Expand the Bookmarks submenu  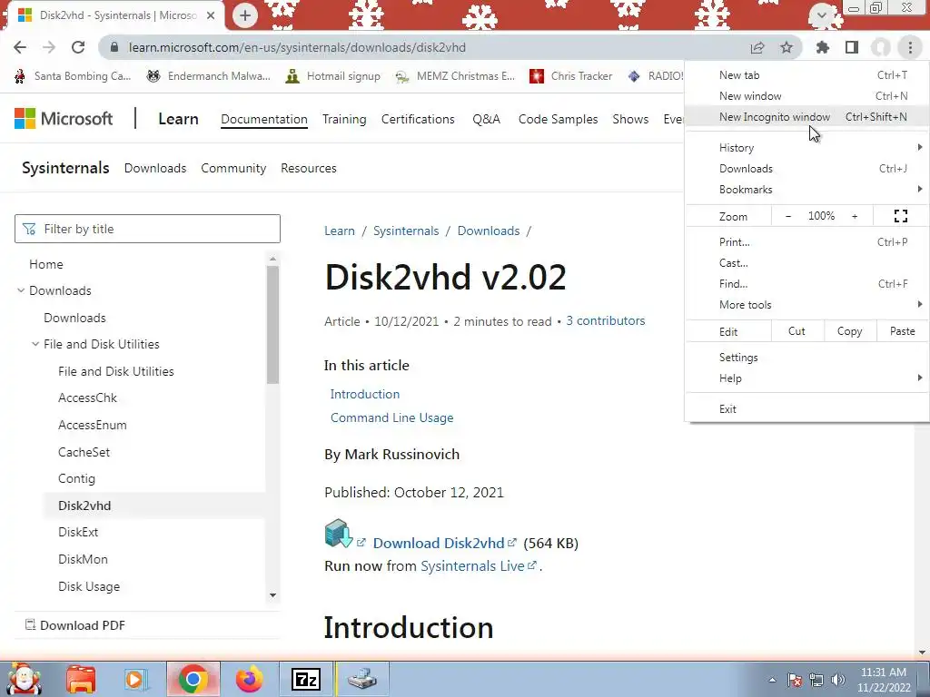tap(806, 190)
